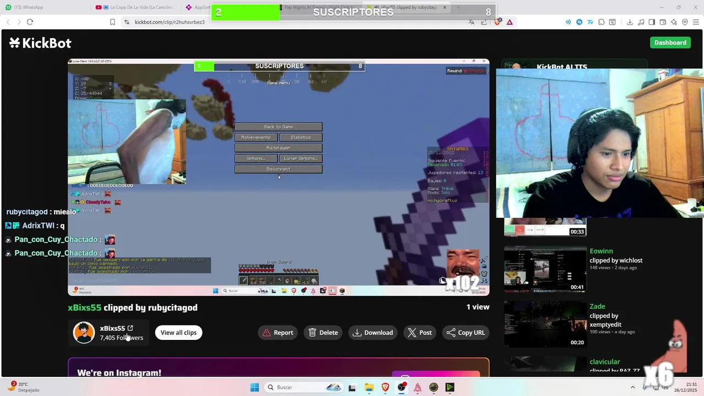
Task: Open File Explorer from taskbar
Action: click(x=369, y=387)
